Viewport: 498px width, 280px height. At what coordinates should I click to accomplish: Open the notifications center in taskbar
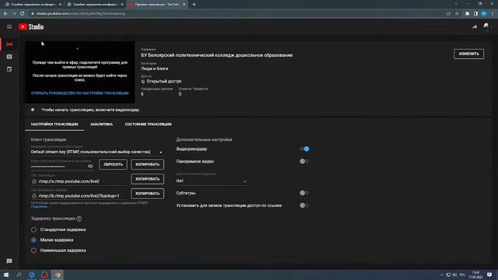click(489, 275)
